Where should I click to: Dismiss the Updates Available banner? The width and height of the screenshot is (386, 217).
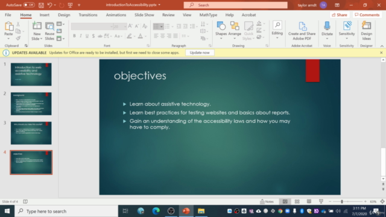381,52
